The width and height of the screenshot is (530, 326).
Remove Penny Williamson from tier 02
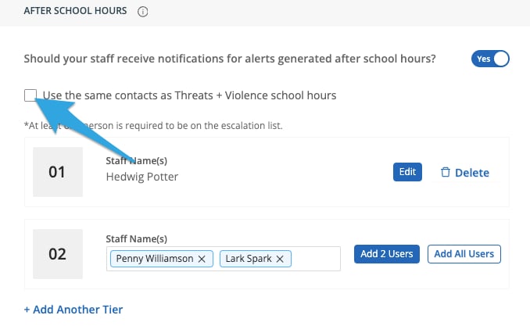click(x=202, y=259)
